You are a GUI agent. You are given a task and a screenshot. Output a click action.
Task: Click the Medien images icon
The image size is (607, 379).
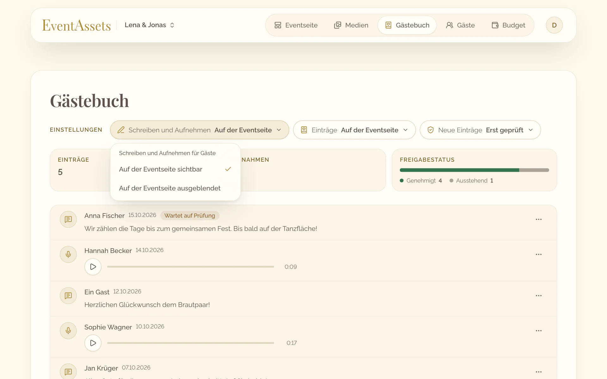[338, 25]
